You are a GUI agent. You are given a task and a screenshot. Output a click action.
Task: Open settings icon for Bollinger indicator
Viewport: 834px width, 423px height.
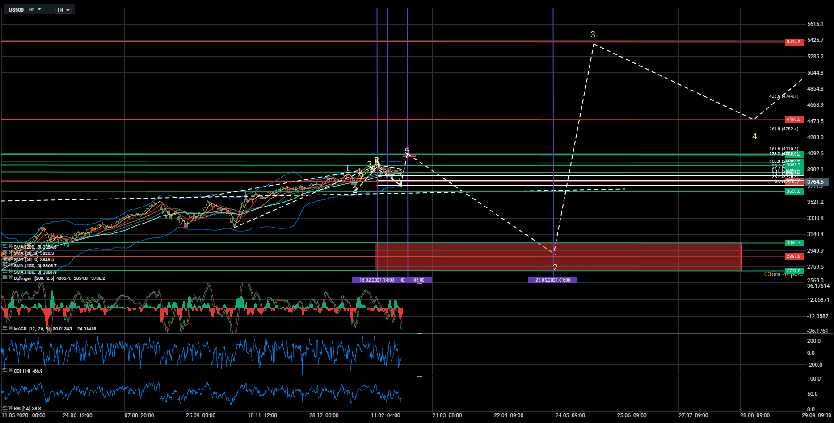click(4, 278)
